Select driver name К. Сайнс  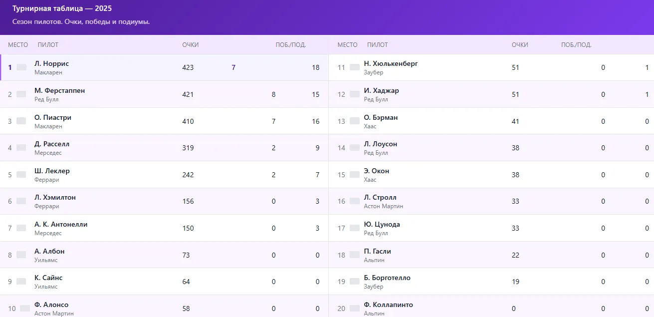[x=48, y=278]
